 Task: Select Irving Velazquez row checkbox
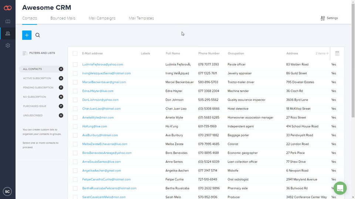(75, 73)
